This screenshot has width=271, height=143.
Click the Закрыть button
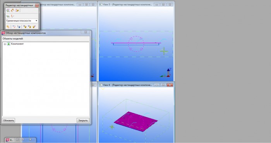pos(83,121)
